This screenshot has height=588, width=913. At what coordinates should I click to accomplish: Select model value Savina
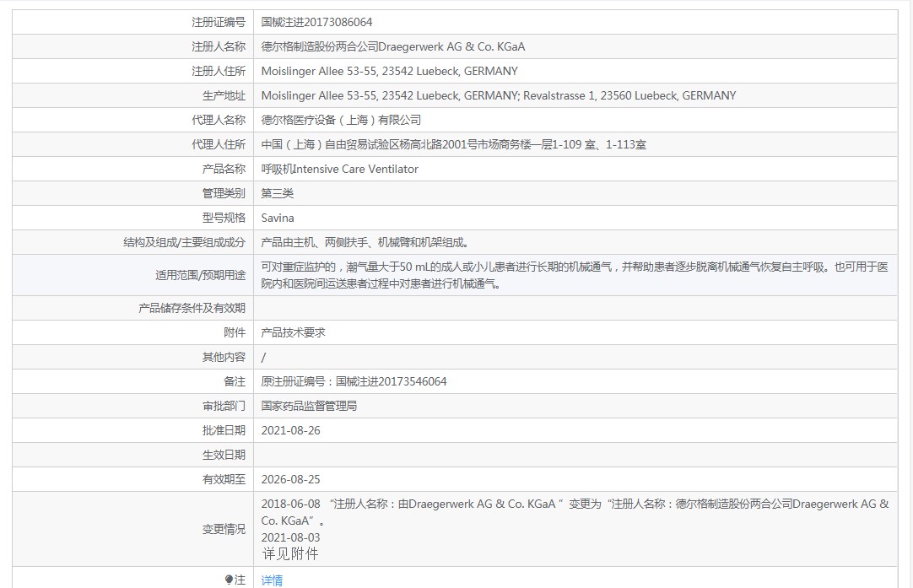point(277,218)
